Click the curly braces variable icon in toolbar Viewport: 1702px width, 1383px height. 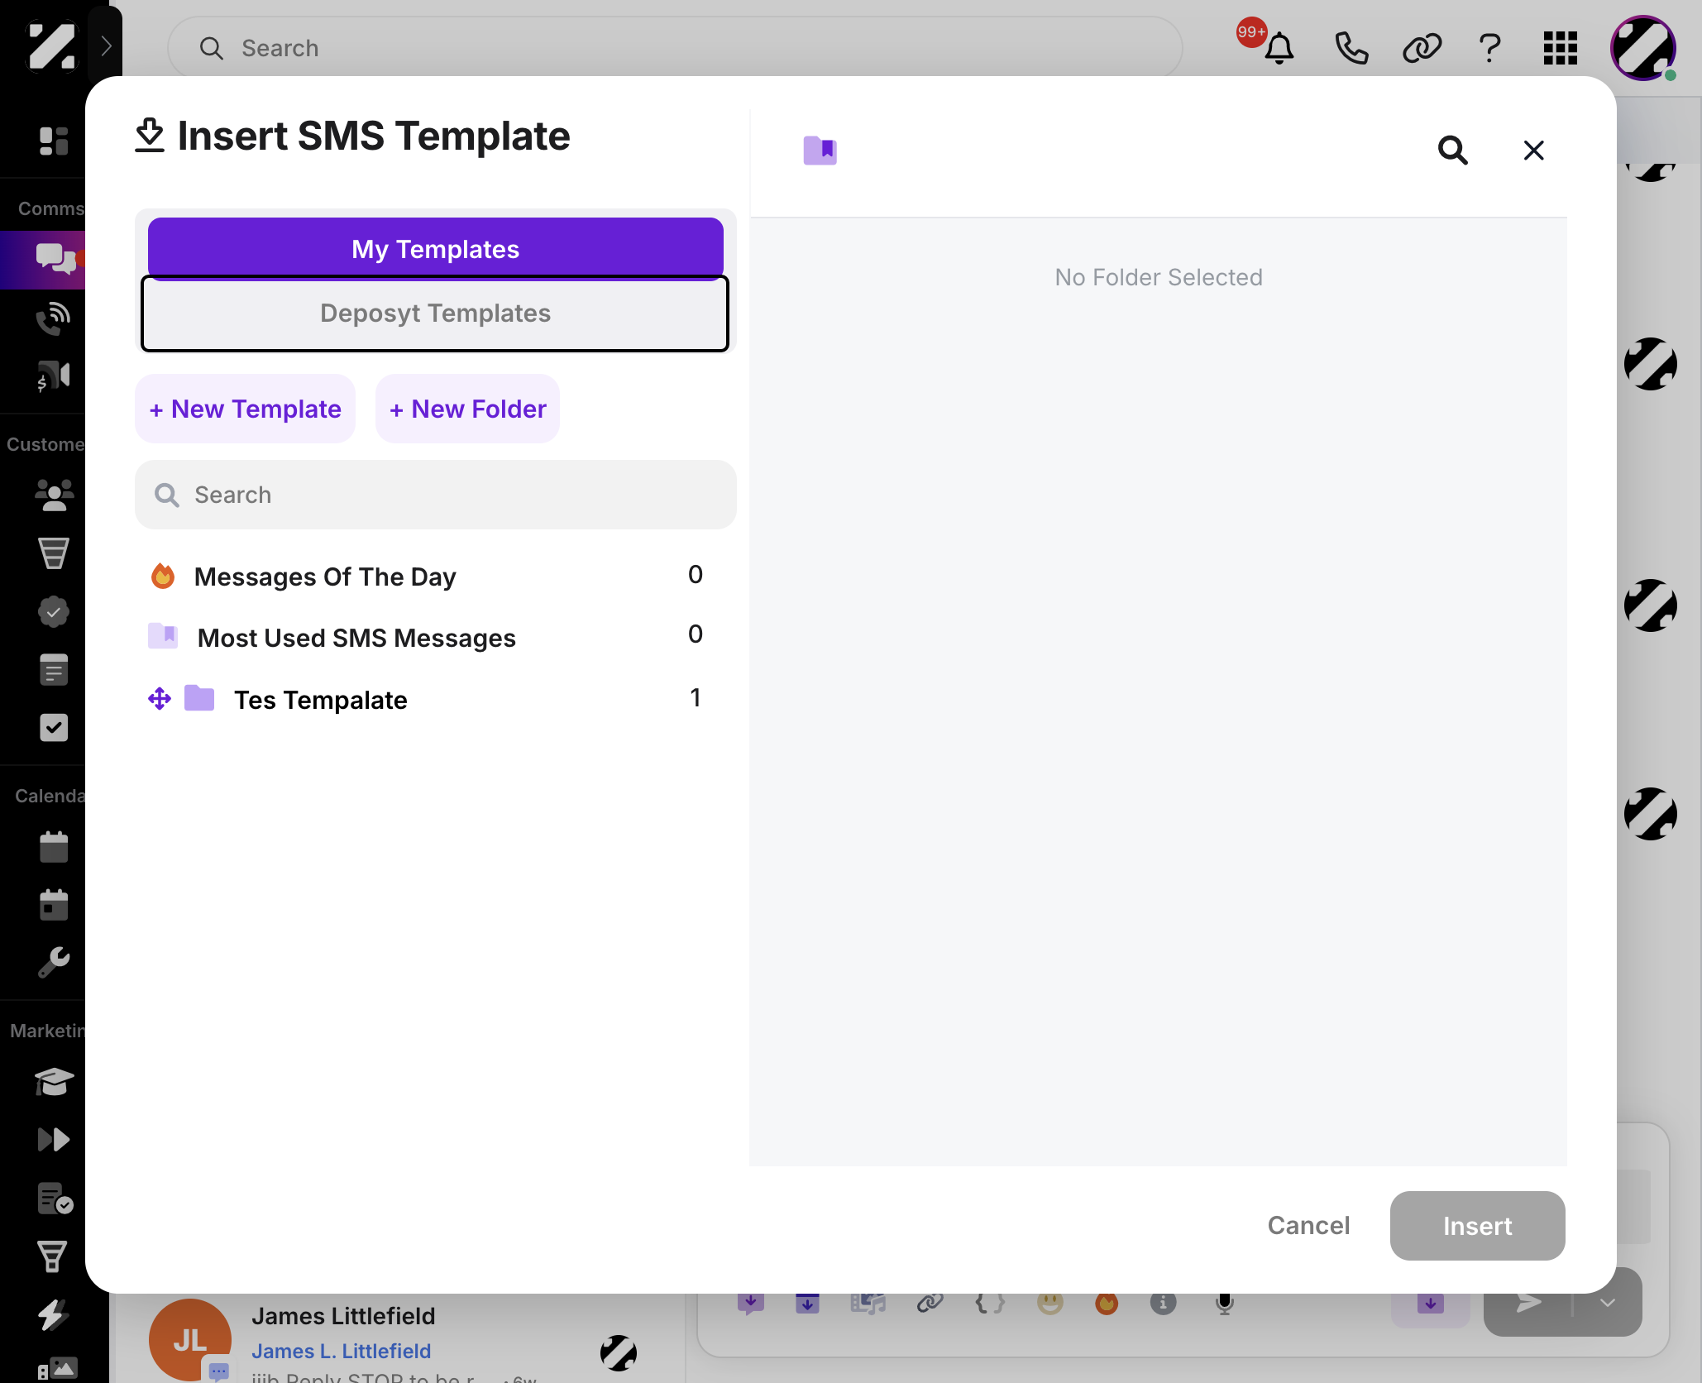(x=989, y=1304)
